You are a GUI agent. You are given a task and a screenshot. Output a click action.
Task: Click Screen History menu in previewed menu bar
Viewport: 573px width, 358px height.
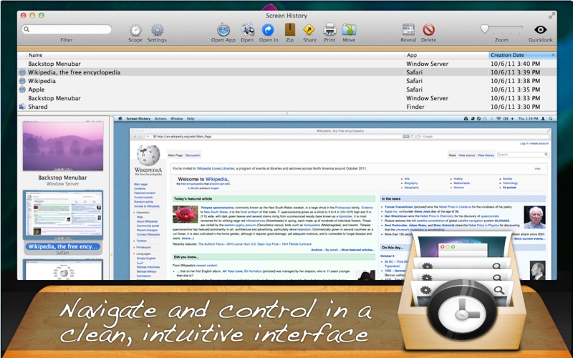pos(138,119)
